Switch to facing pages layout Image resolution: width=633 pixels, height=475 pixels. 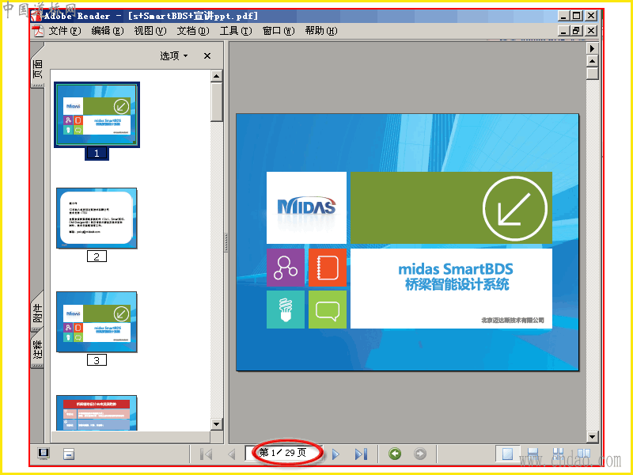584,454
